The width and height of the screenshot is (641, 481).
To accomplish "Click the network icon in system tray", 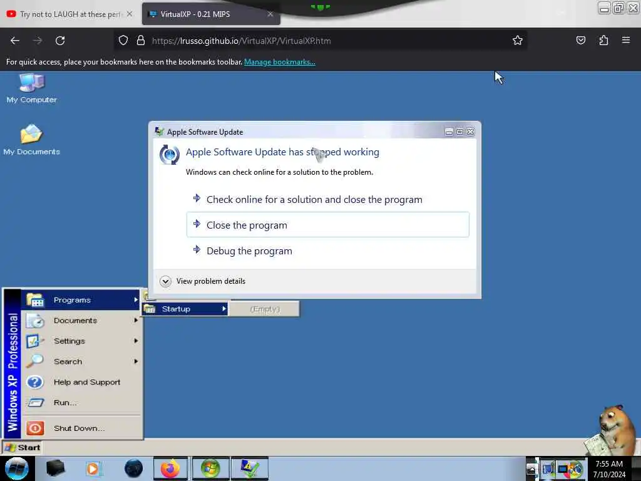I will point(548,469).
